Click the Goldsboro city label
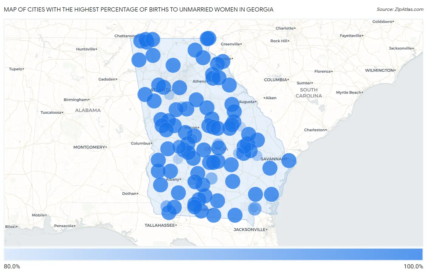The width and height of the screenshot is (427, 273). (x=382, y=22)
